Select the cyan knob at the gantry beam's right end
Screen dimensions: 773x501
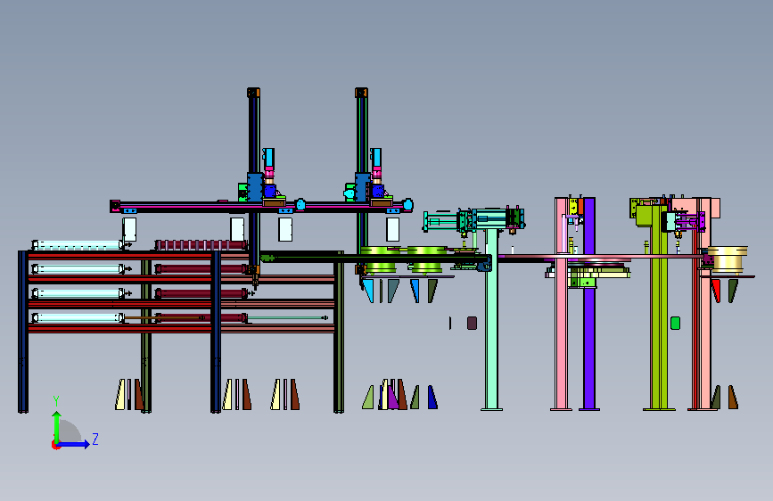point(407,204)
